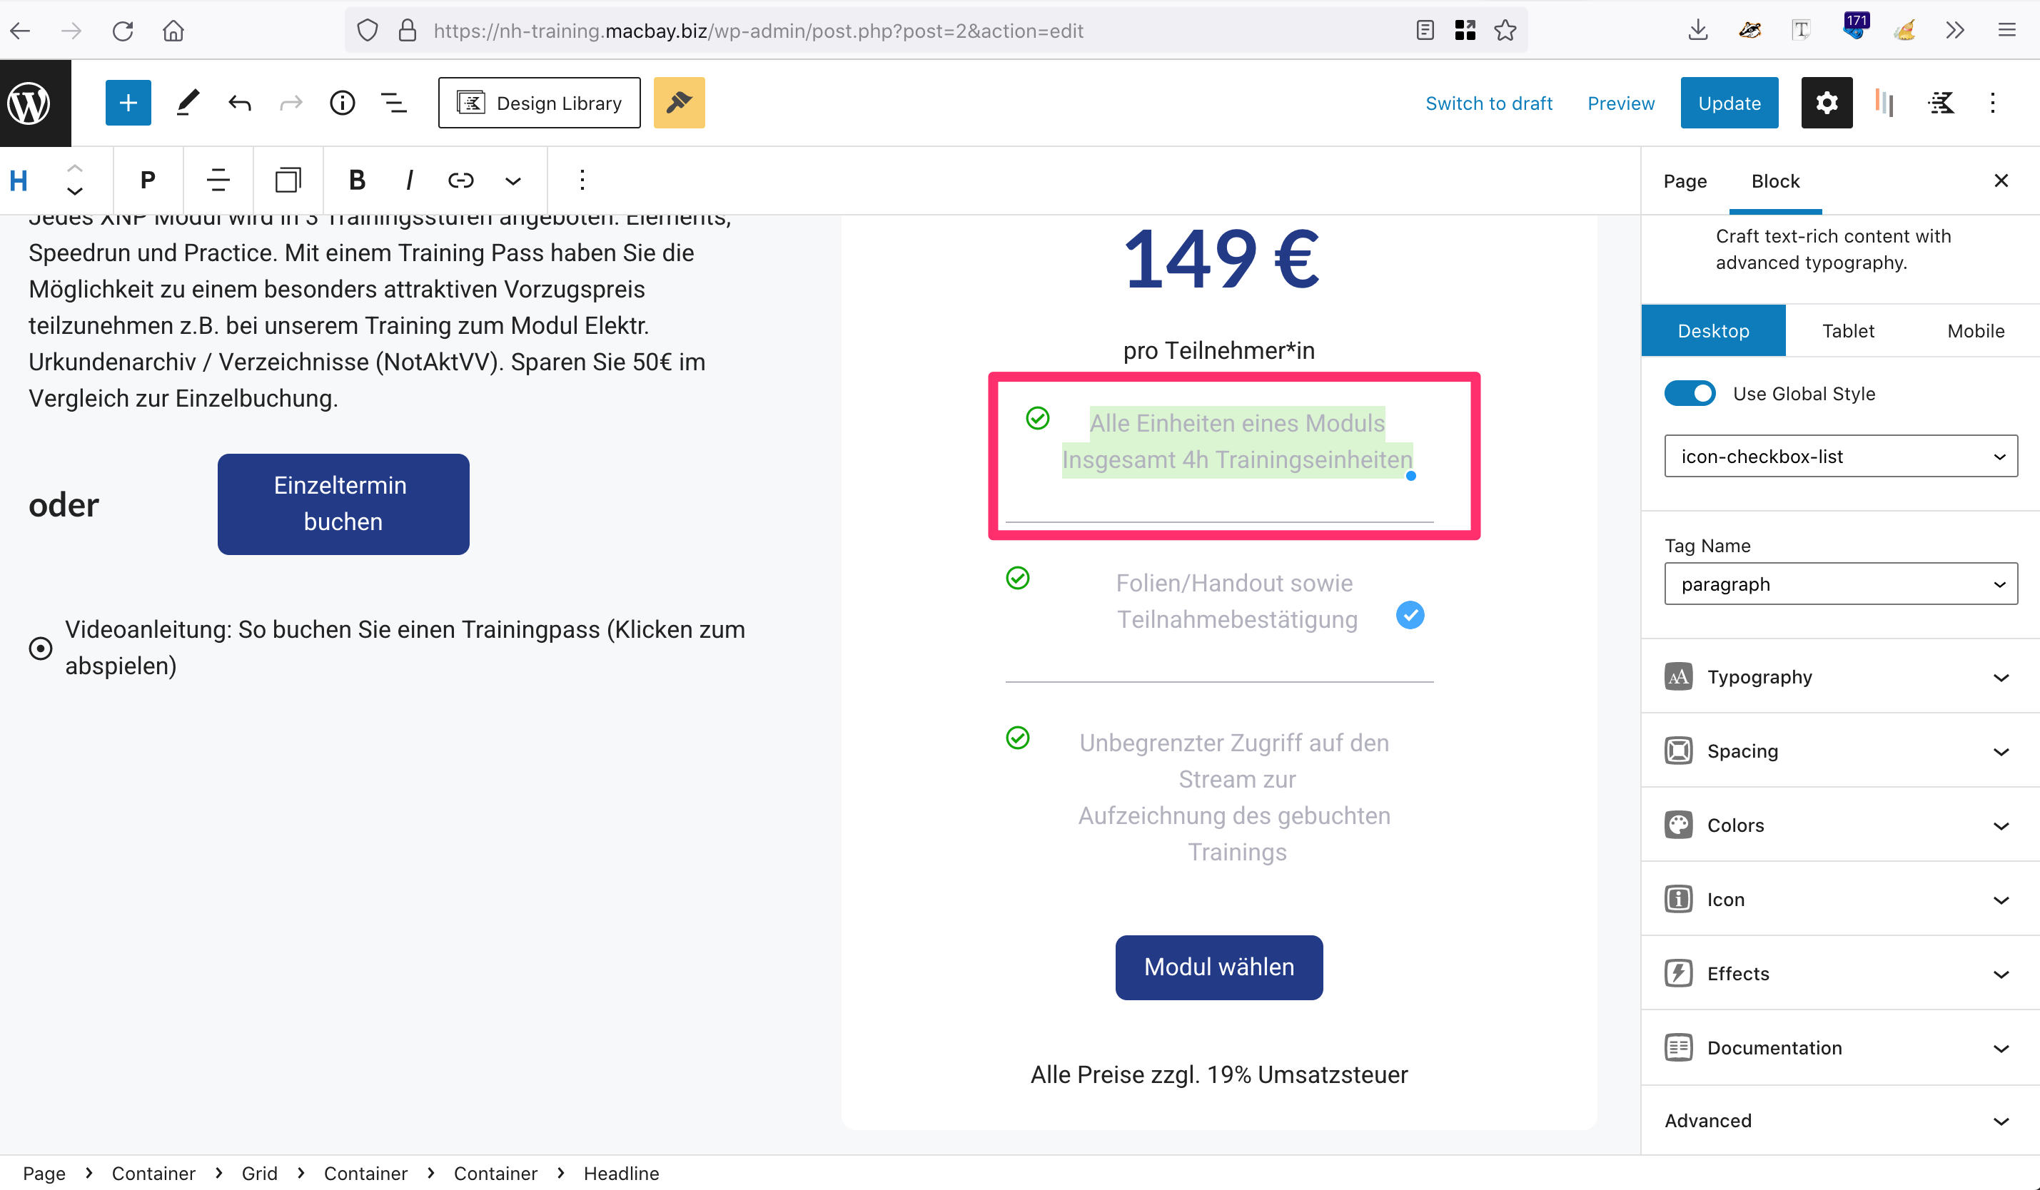
Task: Insert a link into selected text
Action: (x=460, y=180)
